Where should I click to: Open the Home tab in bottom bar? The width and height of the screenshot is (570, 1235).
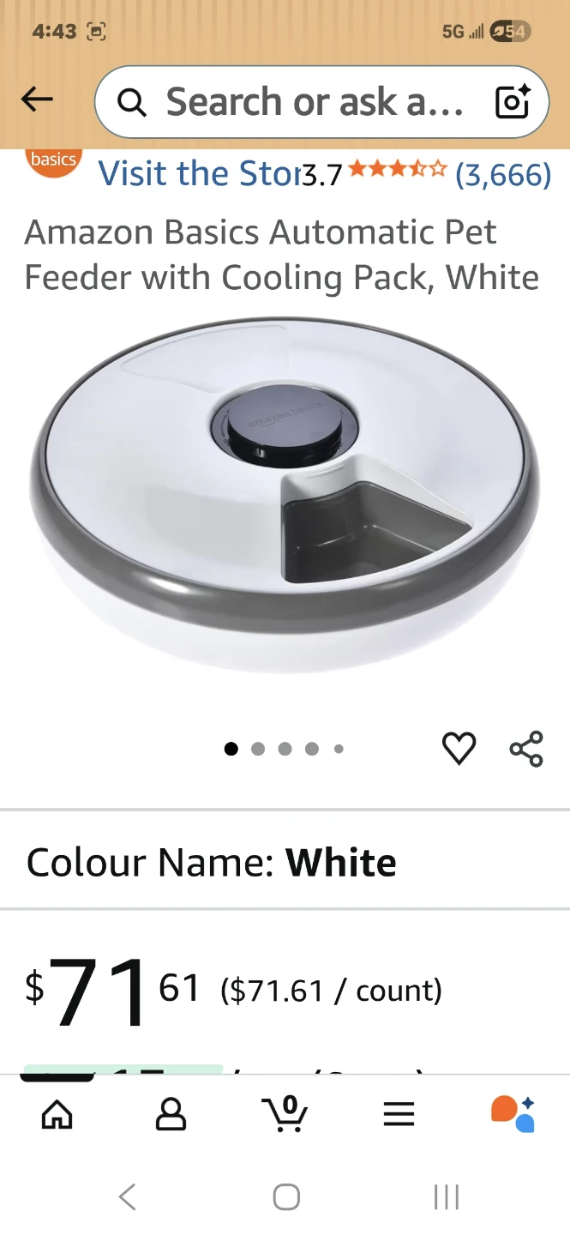coord(57,1114)
